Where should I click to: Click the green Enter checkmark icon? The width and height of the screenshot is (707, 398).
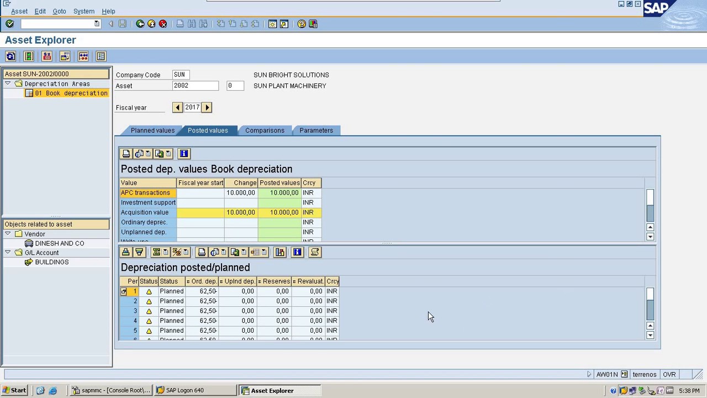tap(9, 24)
